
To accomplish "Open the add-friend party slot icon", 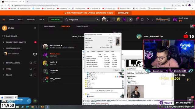I will pyautogui.click(x=114, y=19).
